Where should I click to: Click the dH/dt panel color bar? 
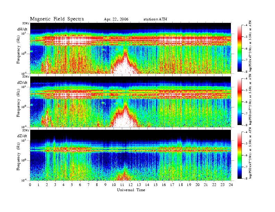pos(240,48)
